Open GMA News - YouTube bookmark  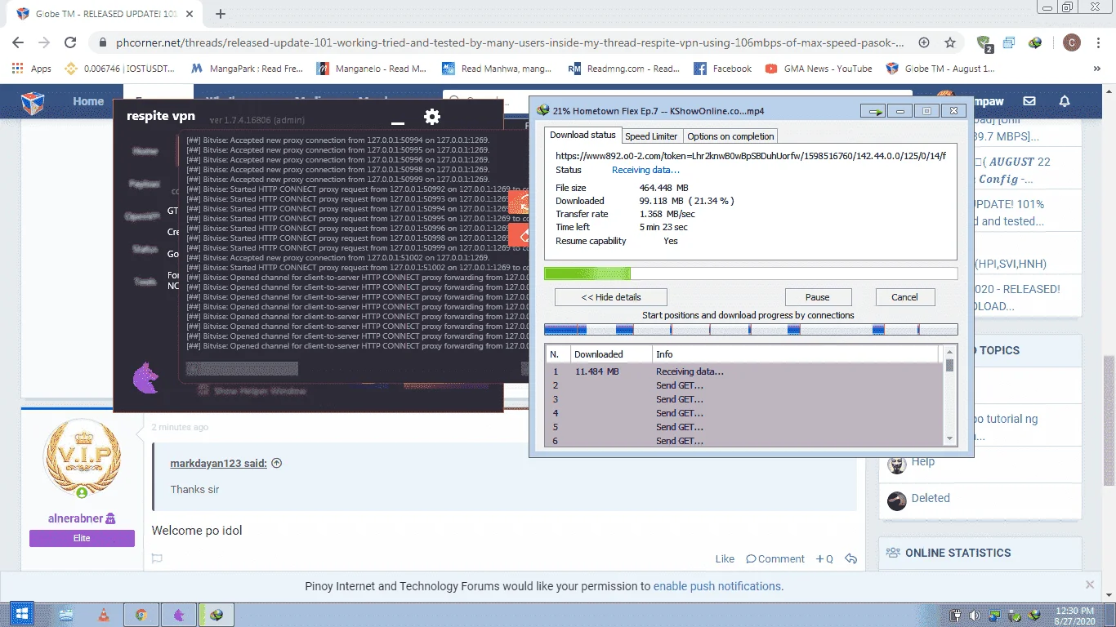click(819, 69)
